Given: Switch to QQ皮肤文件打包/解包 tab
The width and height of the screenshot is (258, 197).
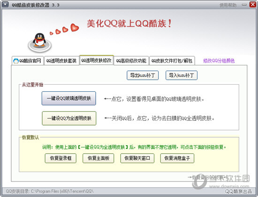Looking at the screenshot, I should pos(172,61).
